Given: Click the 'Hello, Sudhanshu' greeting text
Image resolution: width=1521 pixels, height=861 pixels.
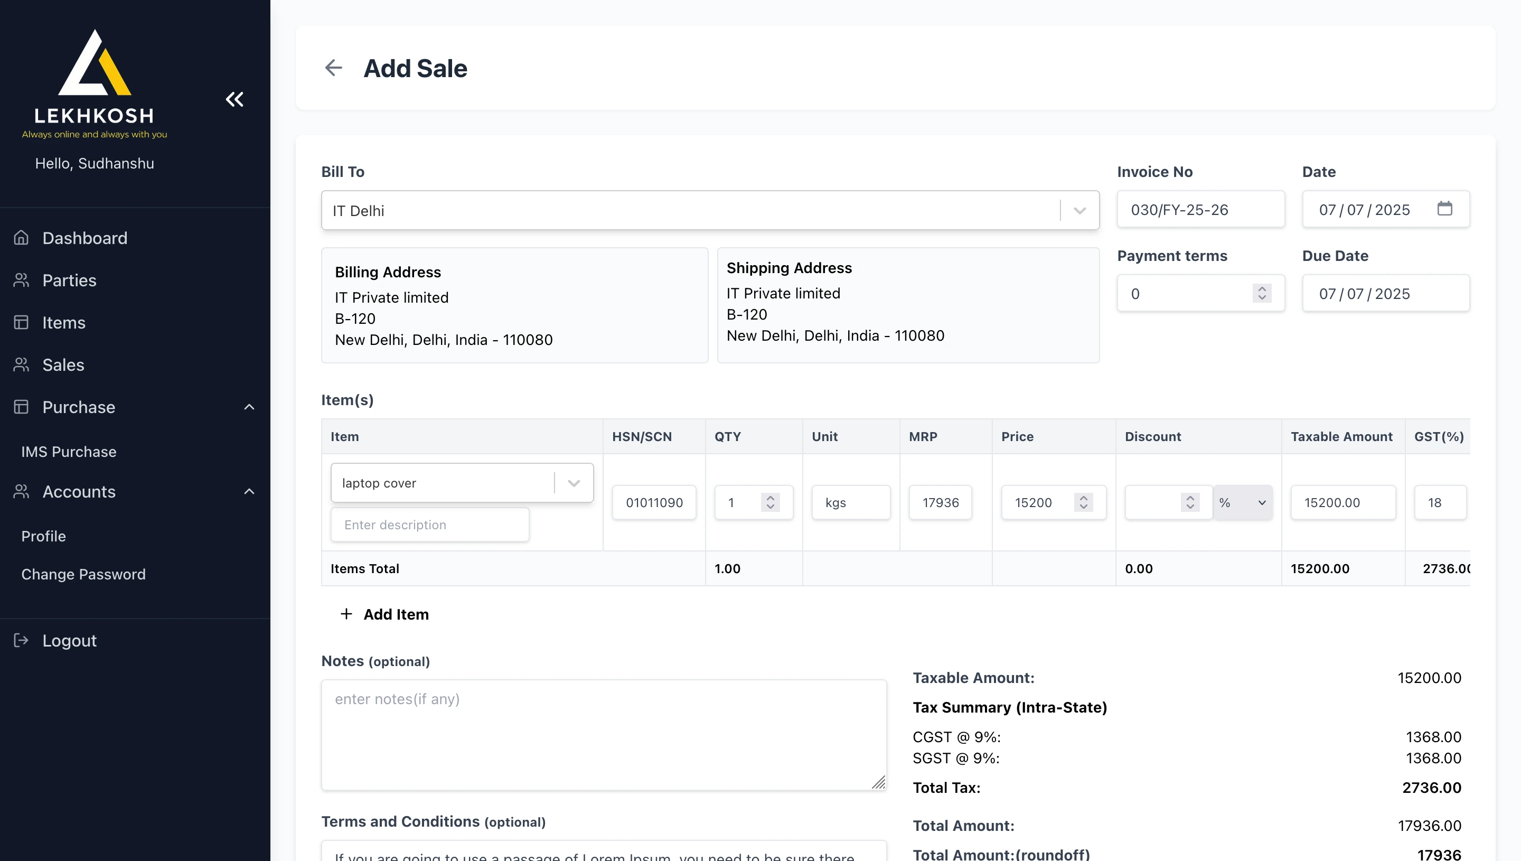Looking at the screenshot, I should [x=95, y=163].
